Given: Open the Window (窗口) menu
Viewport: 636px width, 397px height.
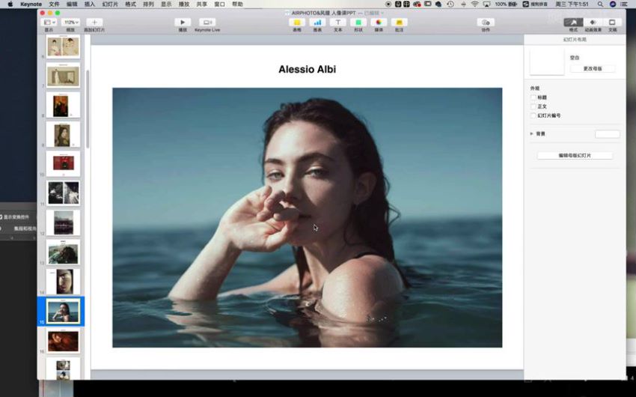Looking at the screenshot, I should coord(219,4).
